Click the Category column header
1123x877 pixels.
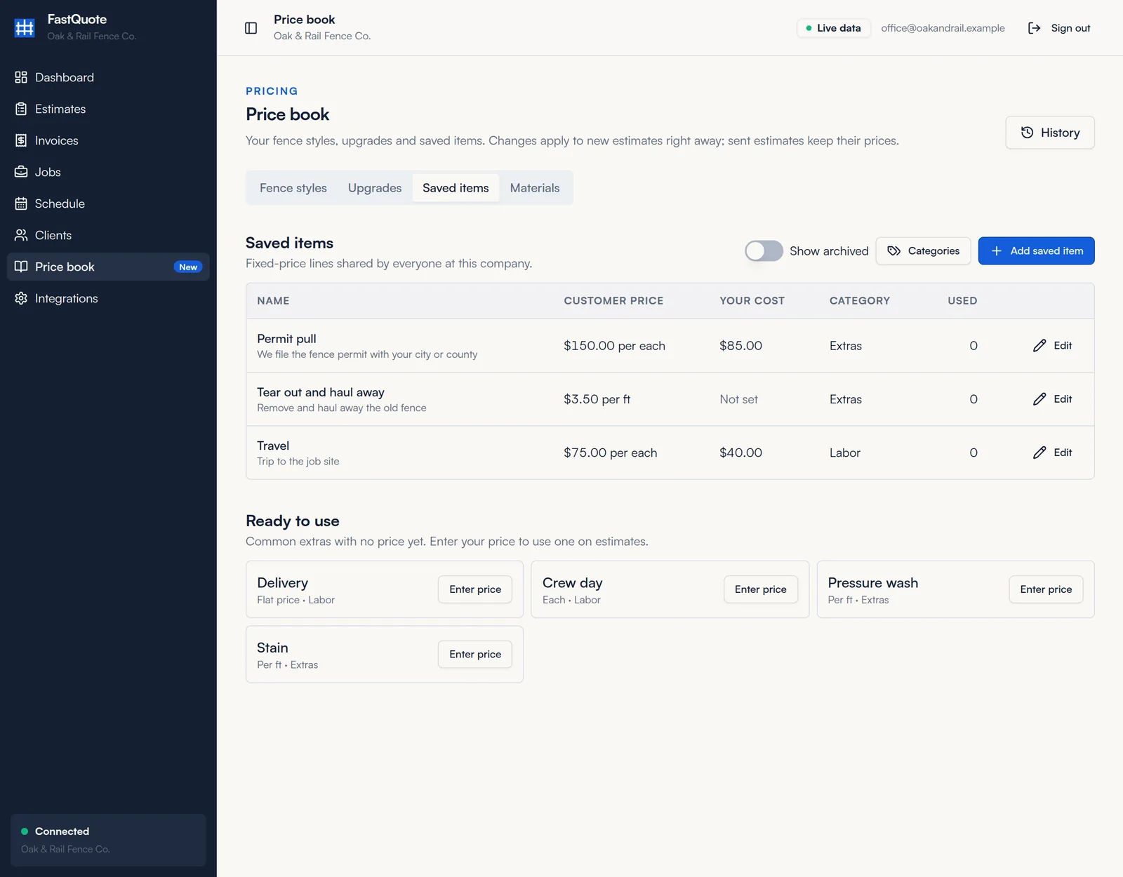859,301
